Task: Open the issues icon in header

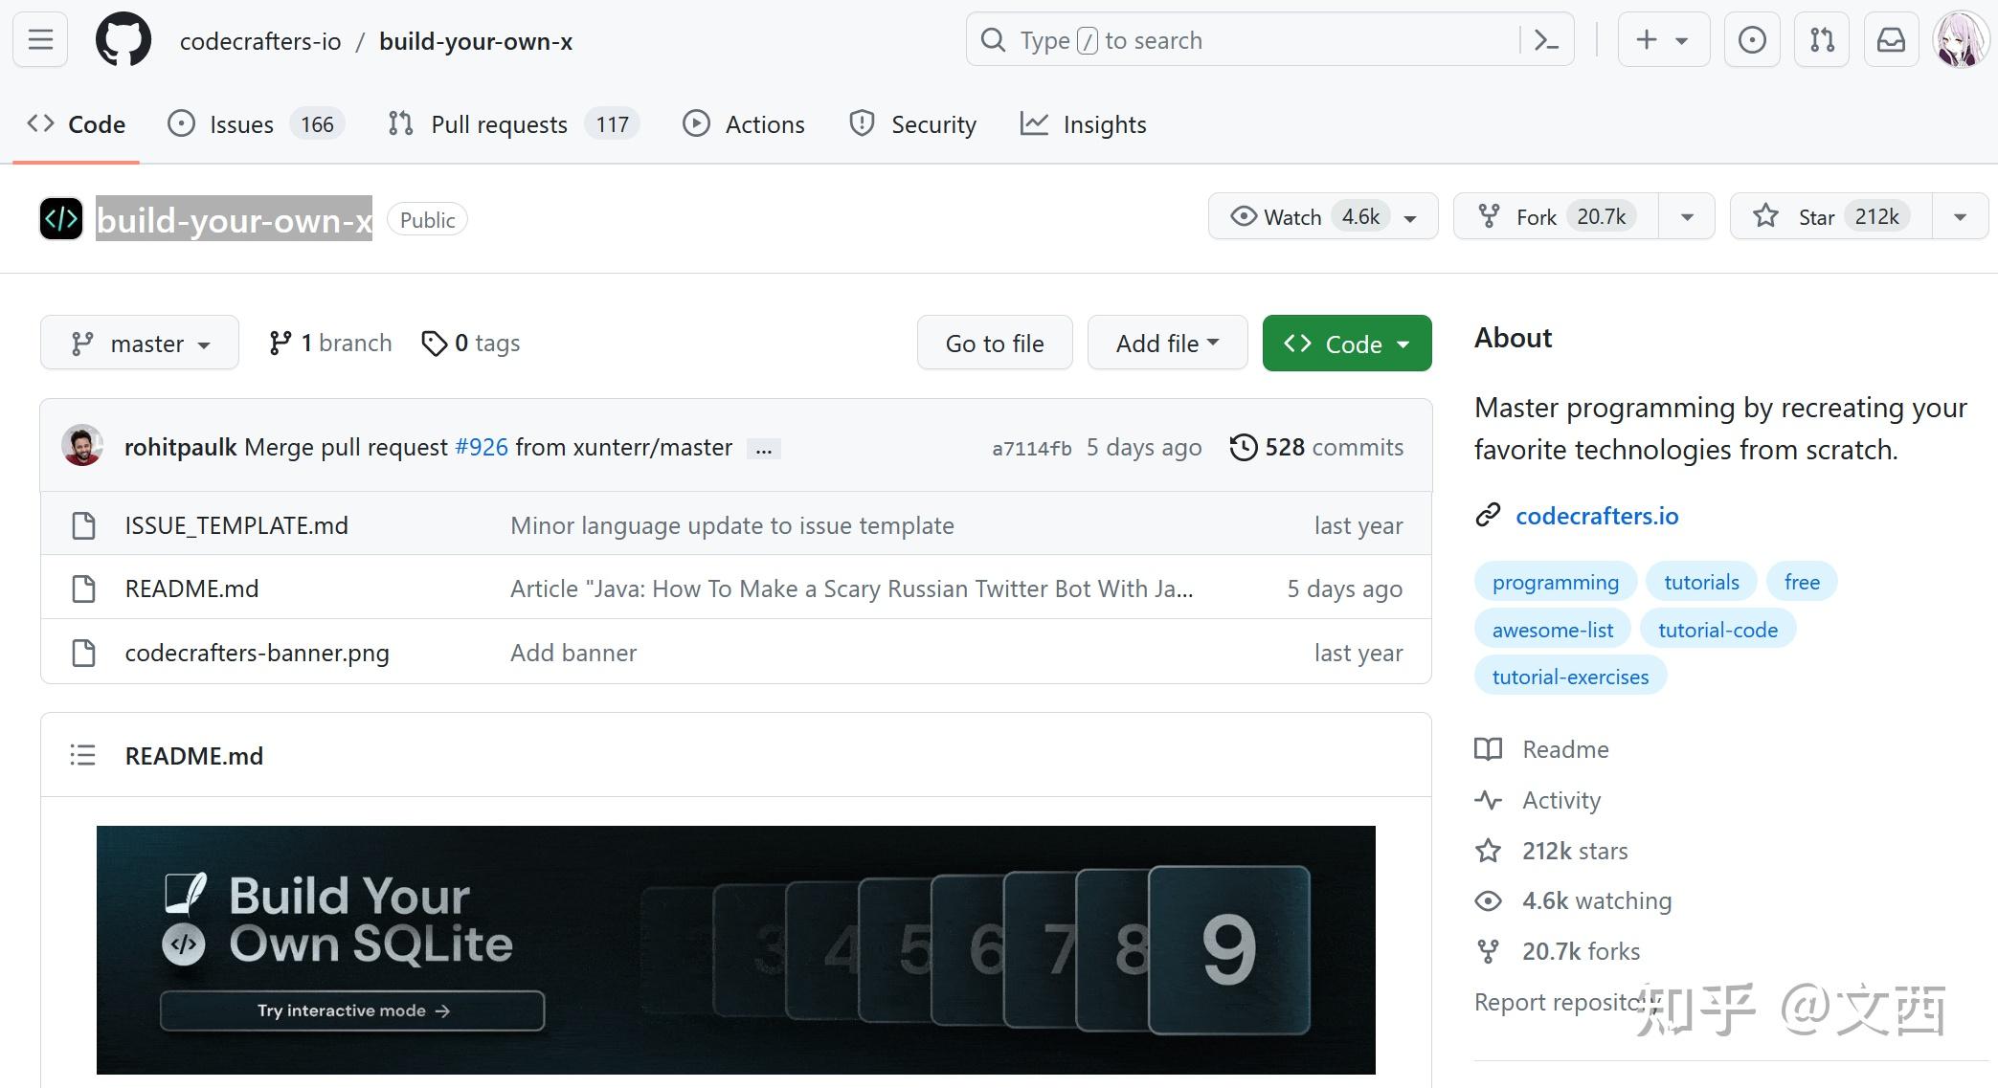Action: (x=1751, y=40)
